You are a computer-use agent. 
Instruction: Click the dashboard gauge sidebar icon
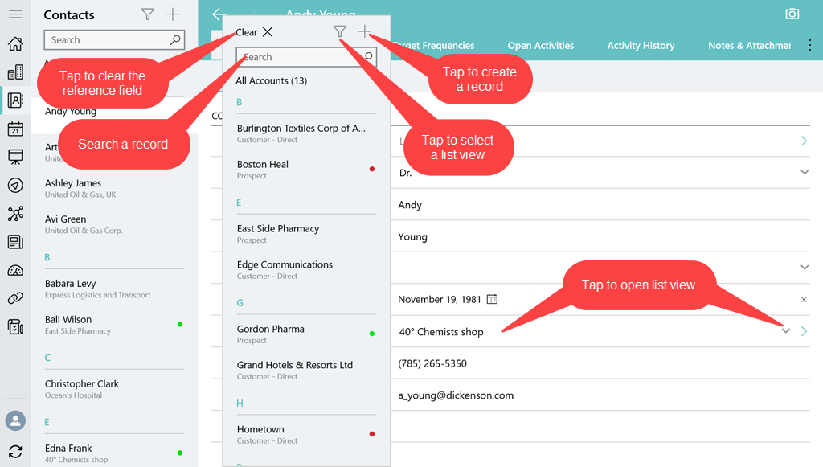pyautogui.click(x=14, y=270)
